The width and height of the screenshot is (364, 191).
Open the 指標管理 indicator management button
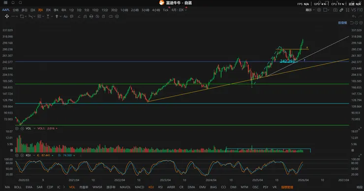point(287,187)
